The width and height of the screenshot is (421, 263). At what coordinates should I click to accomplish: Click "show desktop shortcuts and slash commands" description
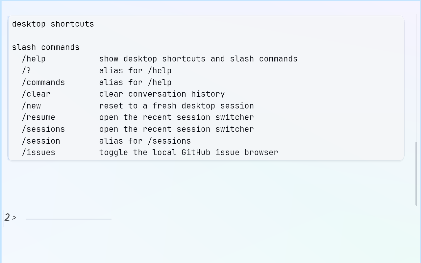tap(198, 59)
